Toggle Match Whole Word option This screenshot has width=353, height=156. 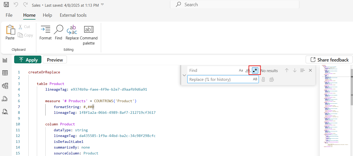click(247, 70)
